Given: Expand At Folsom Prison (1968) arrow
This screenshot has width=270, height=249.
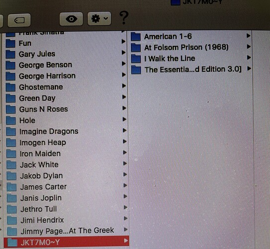Looking at the screenshot, I should click(249, 46).
